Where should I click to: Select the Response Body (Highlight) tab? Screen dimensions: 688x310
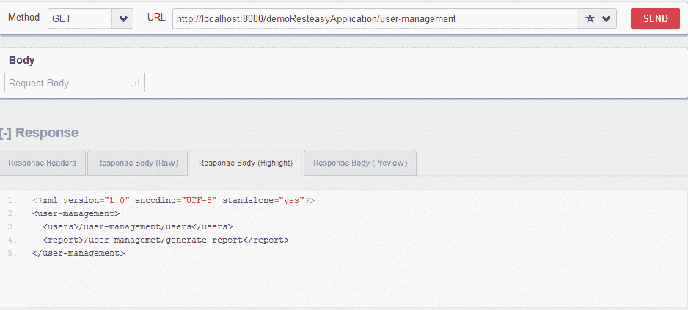(246, 163)
